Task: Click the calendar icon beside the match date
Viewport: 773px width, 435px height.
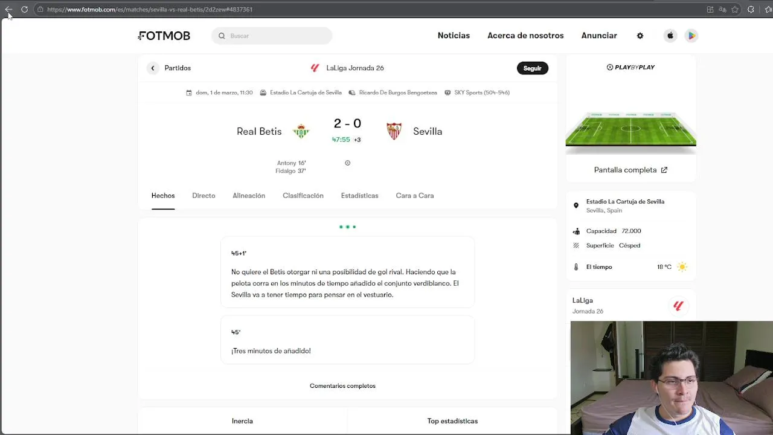Action: [189, 92]
